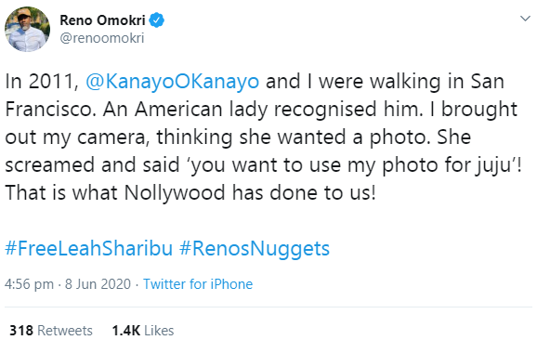View the list of 1.4K Likes
Screen dimensions: 537x340
(143, 331)
